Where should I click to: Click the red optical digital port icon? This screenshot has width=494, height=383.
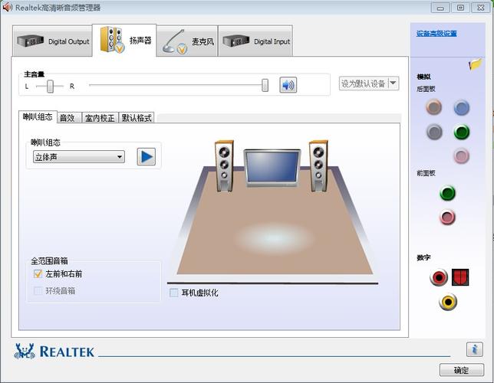pyautogui.click(x=460, y=277)
